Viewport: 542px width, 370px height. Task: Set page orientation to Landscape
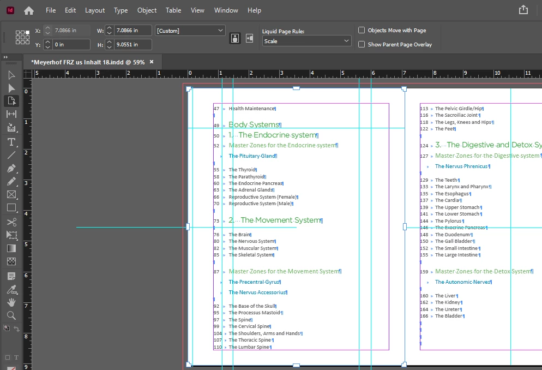click(x=250, y=38)
